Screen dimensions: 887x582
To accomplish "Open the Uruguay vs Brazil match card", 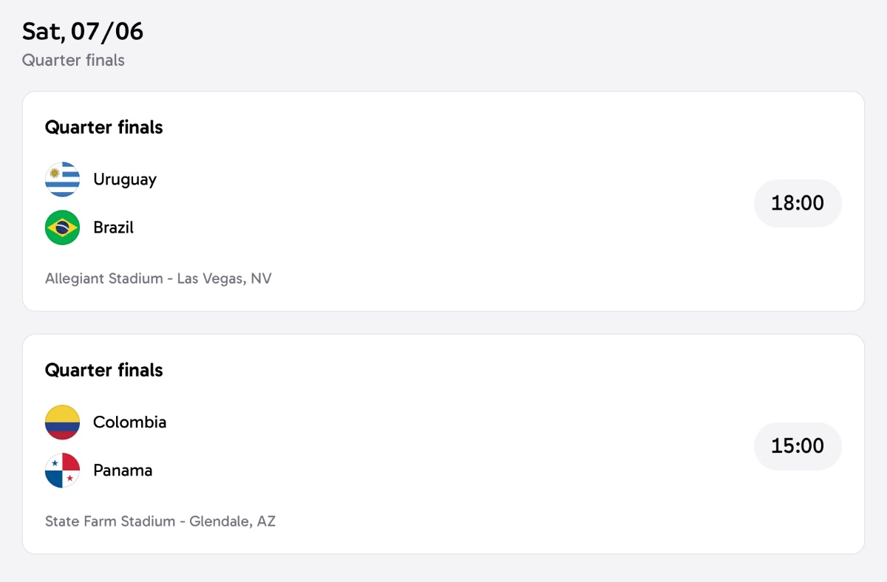I will pyautogui.click(x=443, y=201).
